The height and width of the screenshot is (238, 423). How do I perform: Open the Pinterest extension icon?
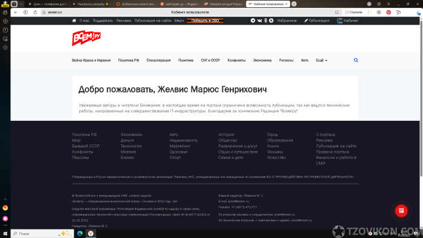coord(389,13)
